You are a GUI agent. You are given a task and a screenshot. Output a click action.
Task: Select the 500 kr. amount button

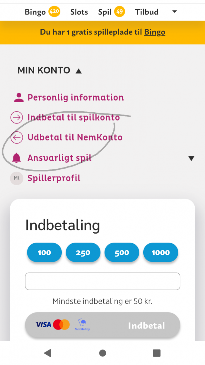pos(122,252)
